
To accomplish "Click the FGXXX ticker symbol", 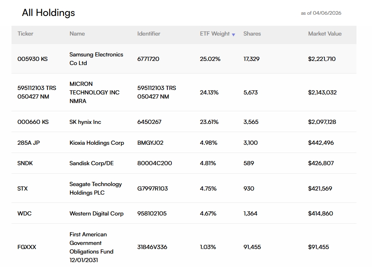I will click(x=27, y=247).
